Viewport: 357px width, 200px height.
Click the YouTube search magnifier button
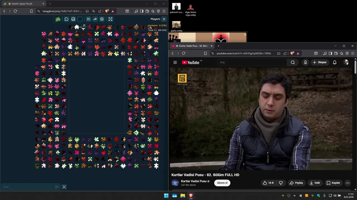coord(293,62)
